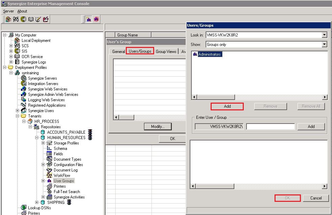Click OK in the Users/Groups dialog

287,198
